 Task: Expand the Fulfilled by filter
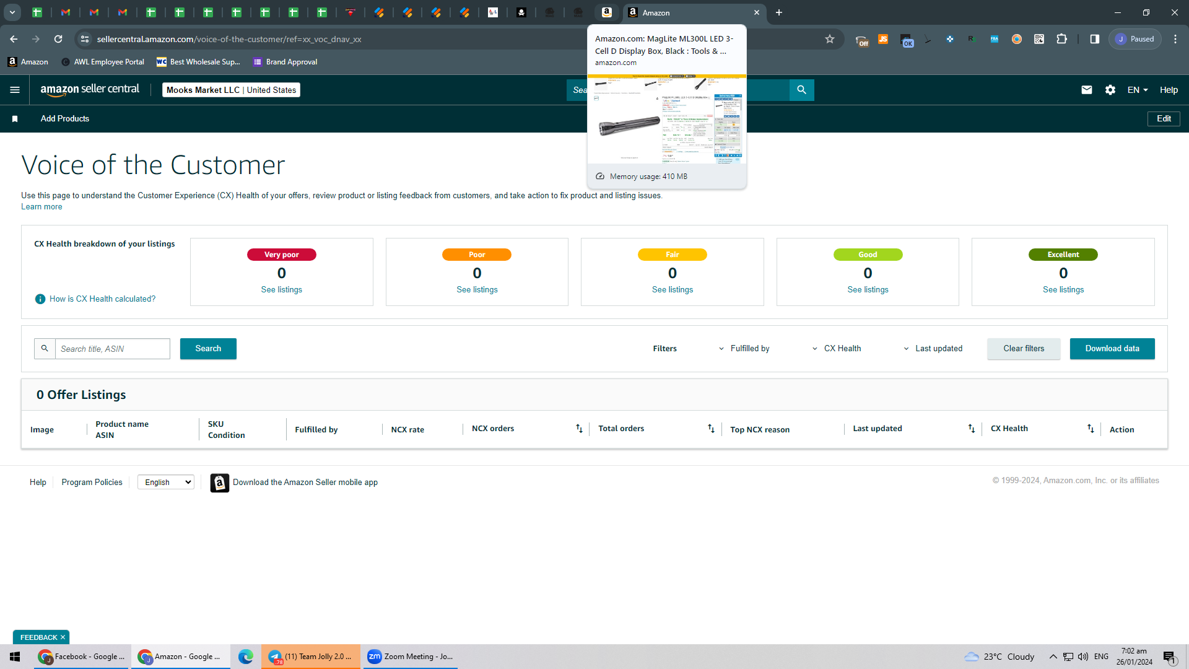tap(744, 349)
